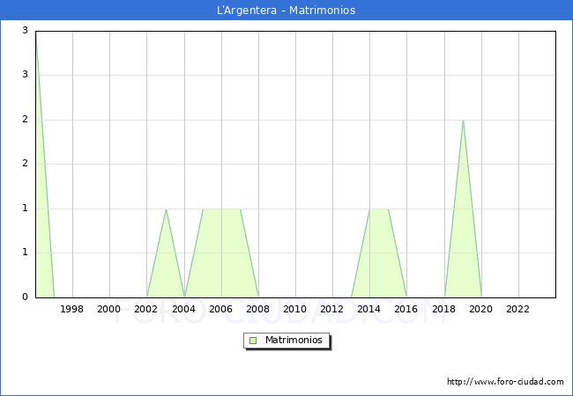
Task: Click the 2019 peak of the chart
Action: (x=463, y=121)
